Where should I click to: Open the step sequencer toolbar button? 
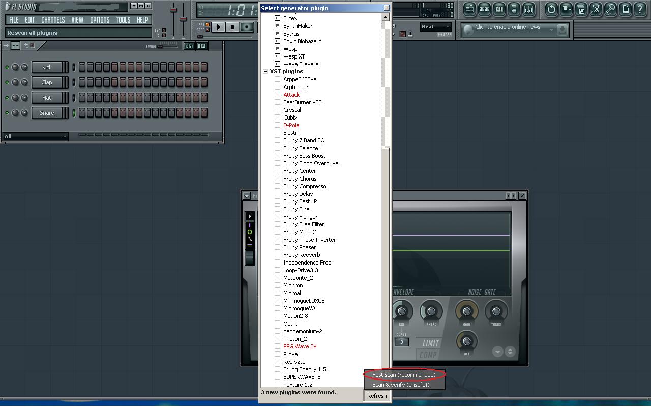[484, 9]
